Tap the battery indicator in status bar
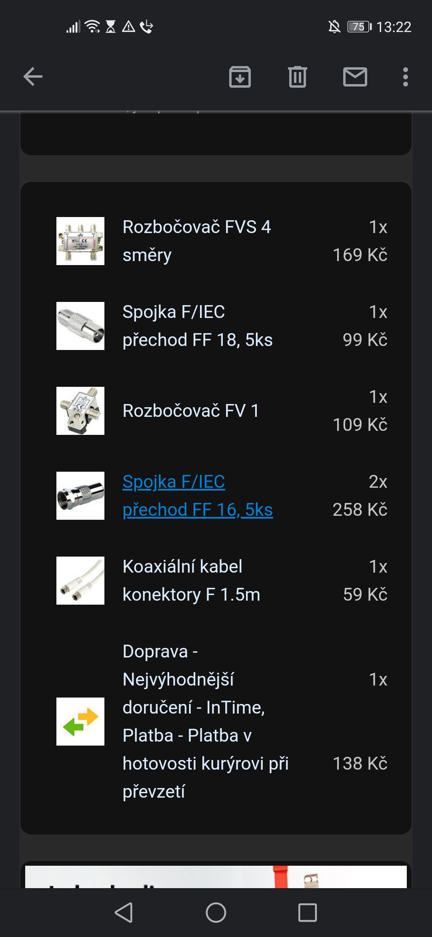Viewport: 432px width, 937px height. pos(359,27)
